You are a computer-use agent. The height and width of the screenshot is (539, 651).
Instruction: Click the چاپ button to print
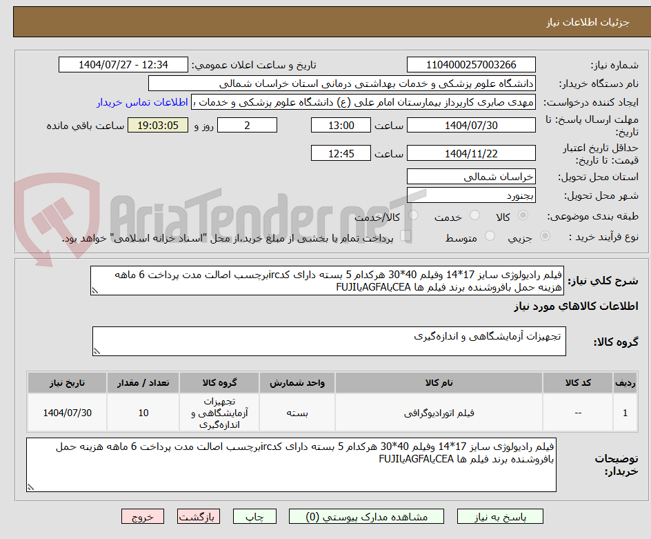coord(254,516)
